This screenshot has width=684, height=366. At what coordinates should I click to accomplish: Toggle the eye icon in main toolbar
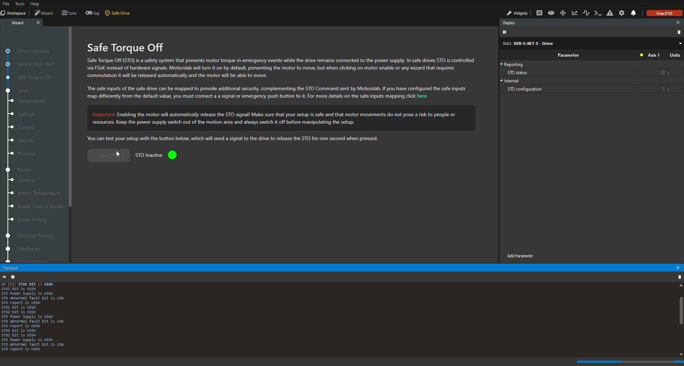click(551, 13)
